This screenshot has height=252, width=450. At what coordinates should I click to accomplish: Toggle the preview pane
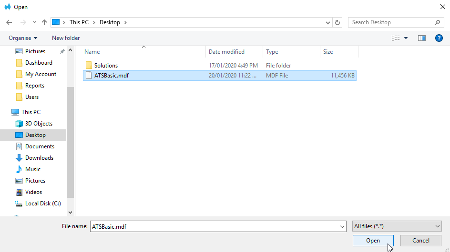421,38
